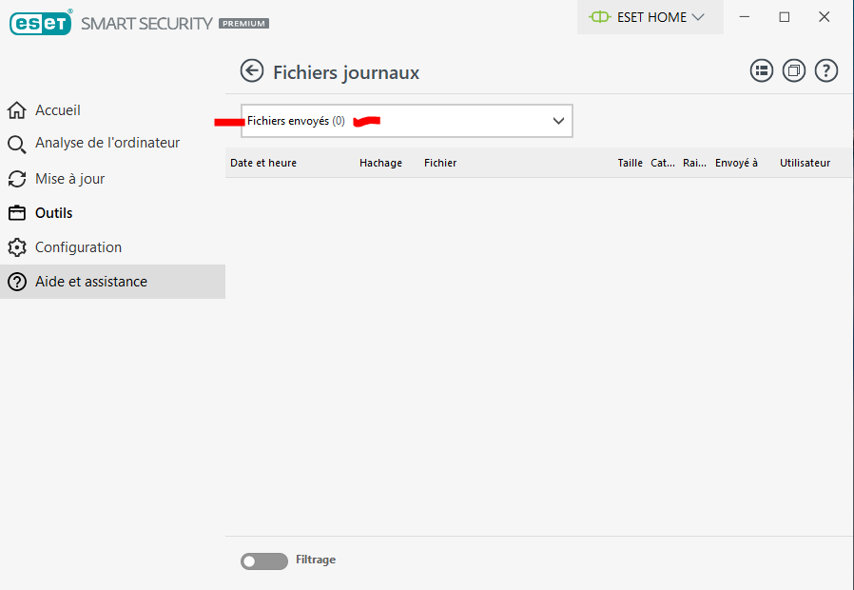Sort by Taille column header
Image resolution: width=854 pixels, height=590 pixels.
(630, 163)
